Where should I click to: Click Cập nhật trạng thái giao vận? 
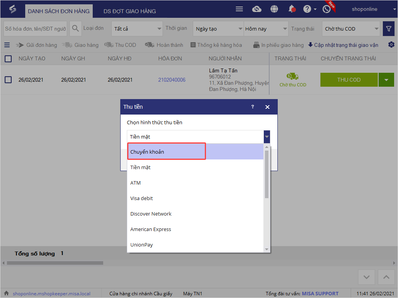click(x=343, y=45)
